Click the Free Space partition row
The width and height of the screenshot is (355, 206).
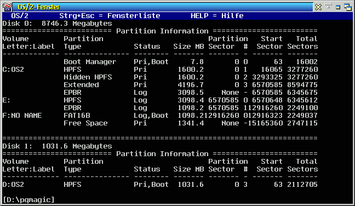(x=160, y=123)
